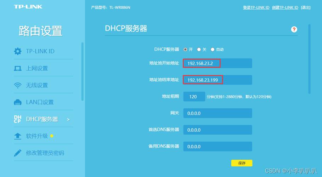322x177 pixels.
Task: Click the yellow 保存 button
Action: (x=242, y=163)
